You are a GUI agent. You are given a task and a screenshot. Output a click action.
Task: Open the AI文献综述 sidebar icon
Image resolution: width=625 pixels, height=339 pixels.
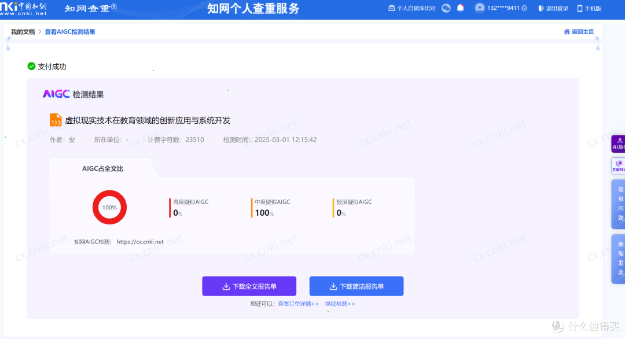[x=619, y=165]
